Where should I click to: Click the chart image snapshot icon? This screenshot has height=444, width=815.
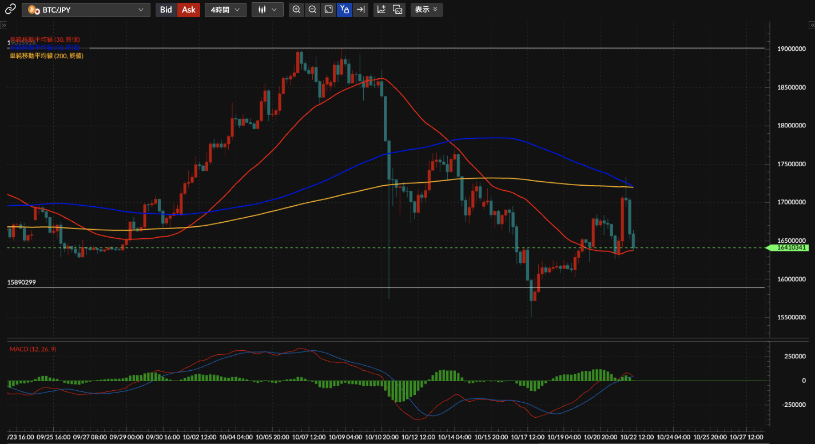[398, 10]
